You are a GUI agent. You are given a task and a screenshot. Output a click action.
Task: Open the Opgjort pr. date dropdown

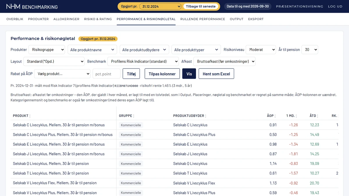click(x=161, y=6)
